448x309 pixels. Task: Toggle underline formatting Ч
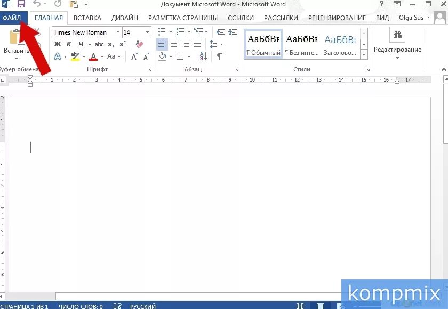[x=81, y=44]
